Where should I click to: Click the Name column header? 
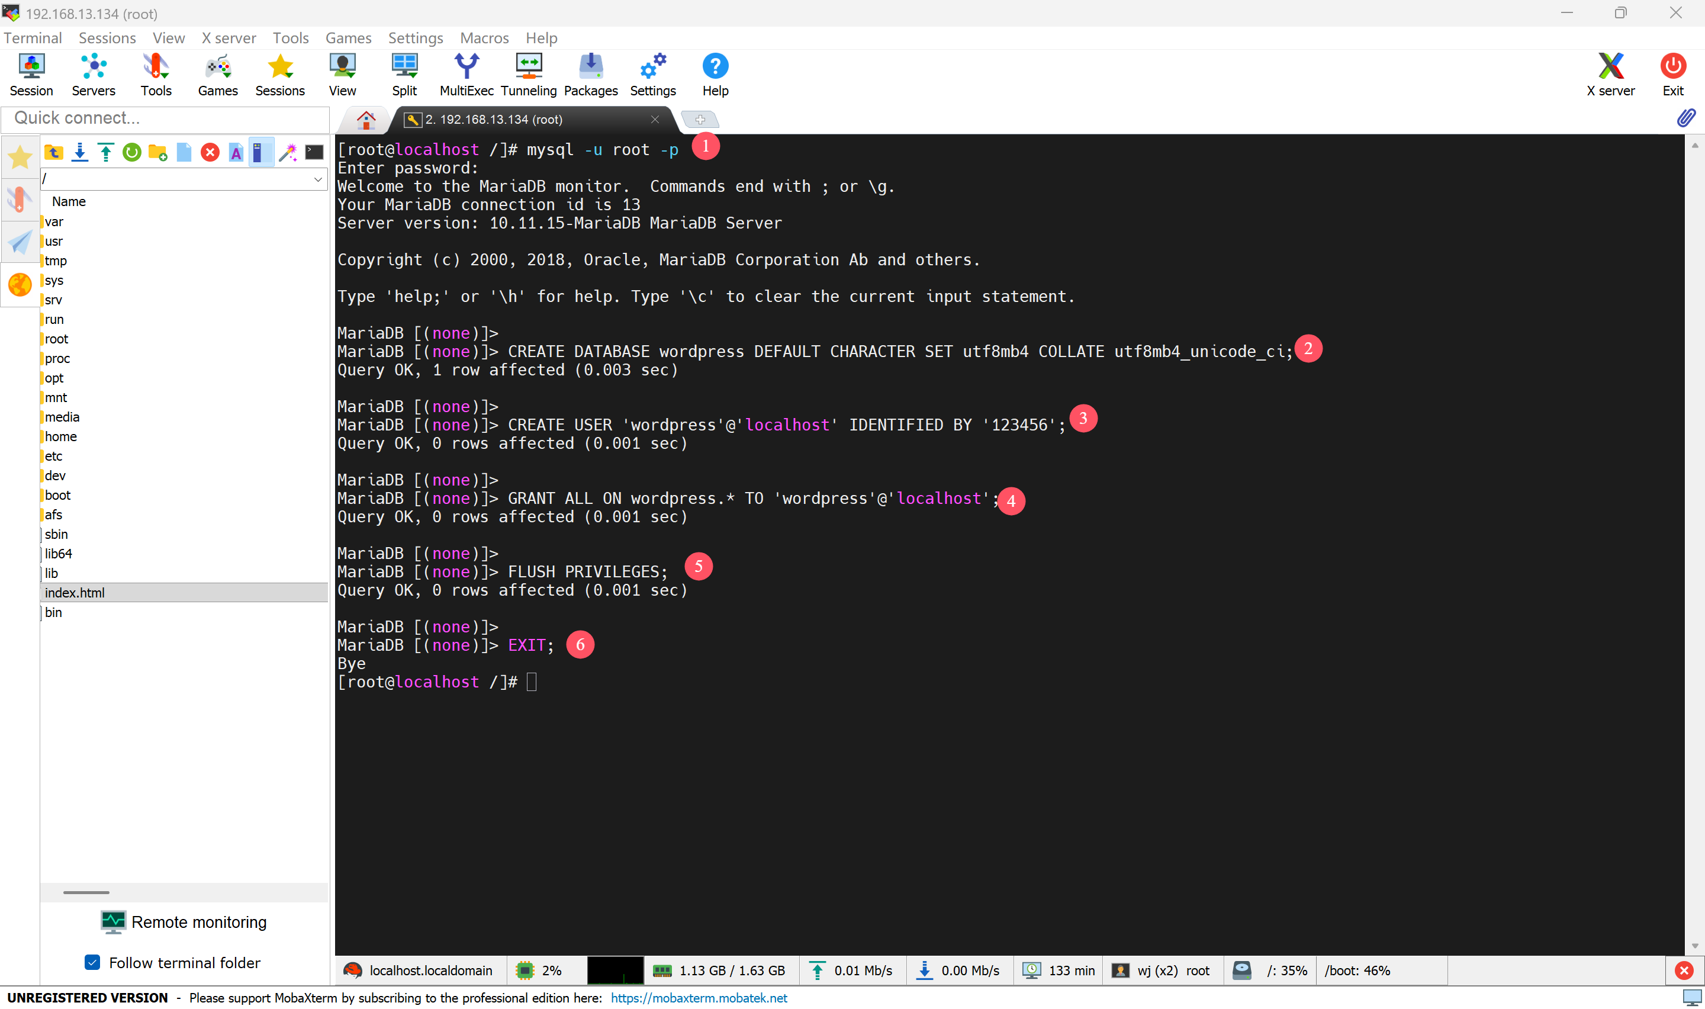pyautogui.click(x=69, y=201)
